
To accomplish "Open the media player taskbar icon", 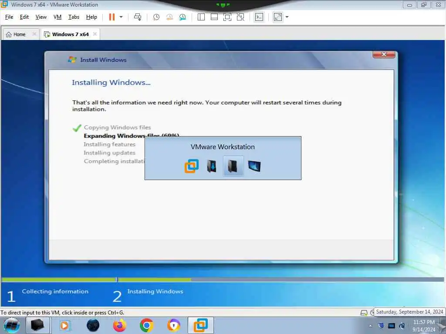I will coord(64,325).
